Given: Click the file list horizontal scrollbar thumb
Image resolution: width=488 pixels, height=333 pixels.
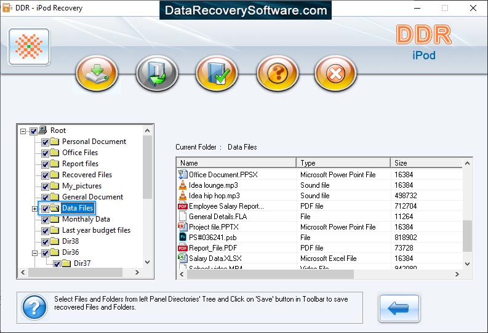Looking at the screenshot, I should pos(270,274).
